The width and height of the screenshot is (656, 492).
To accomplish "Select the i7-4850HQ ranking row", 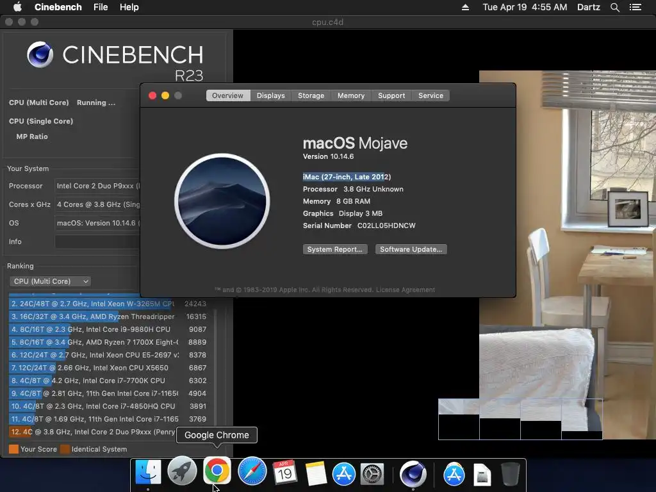I will point(108,406).
